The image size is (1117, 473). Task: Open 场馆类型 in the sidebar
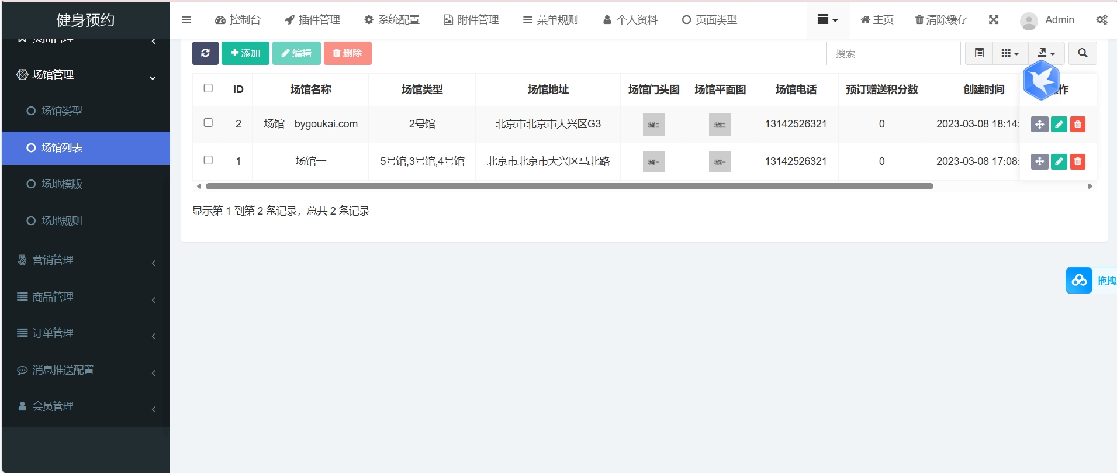[x=61, y=111]
